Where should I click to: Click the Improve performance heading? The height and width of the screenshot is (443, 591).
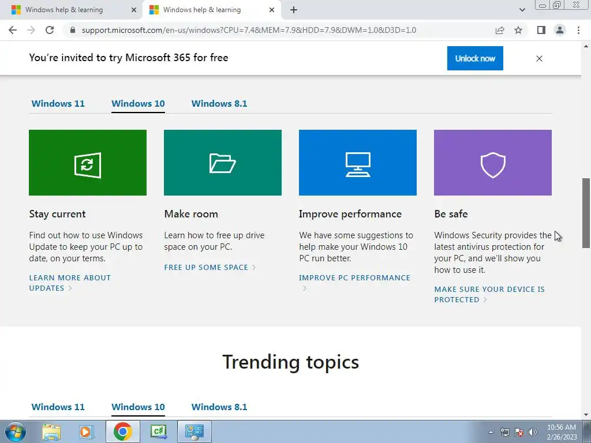(350, 214)
